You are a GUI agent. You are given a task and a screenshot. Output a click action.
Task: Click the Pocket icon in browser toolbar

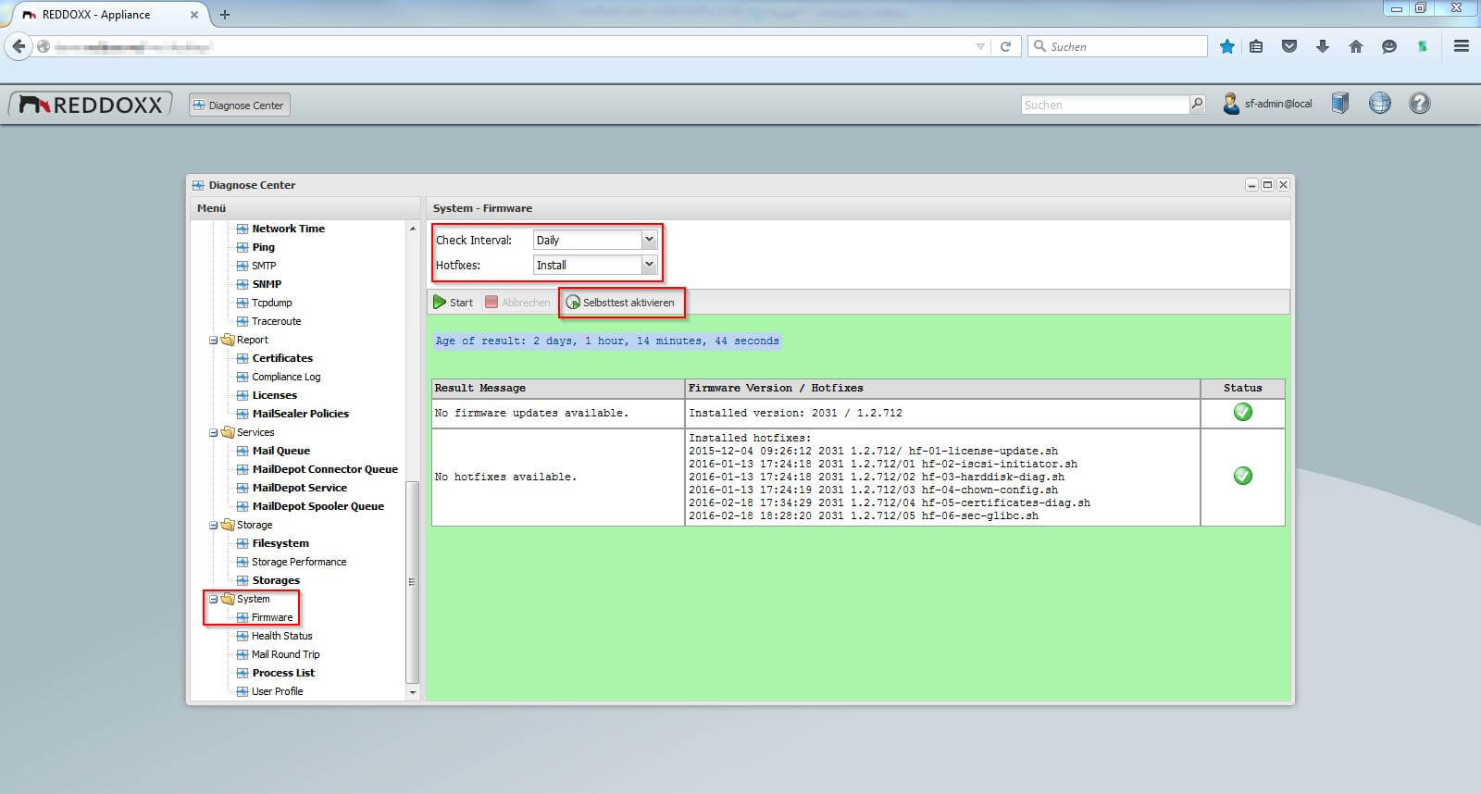click(1289, 46)
